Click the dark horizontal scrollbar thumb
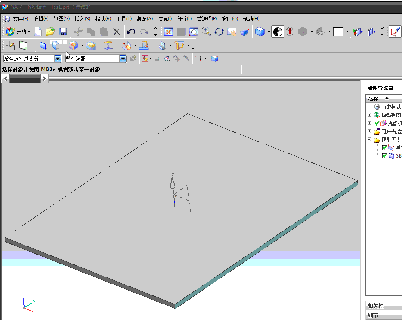The image size is (402, 320). coord(25,79)
